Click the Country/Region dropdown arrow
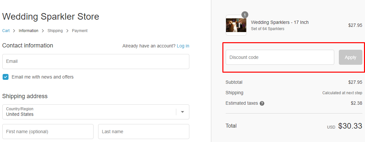 point(182,112)
